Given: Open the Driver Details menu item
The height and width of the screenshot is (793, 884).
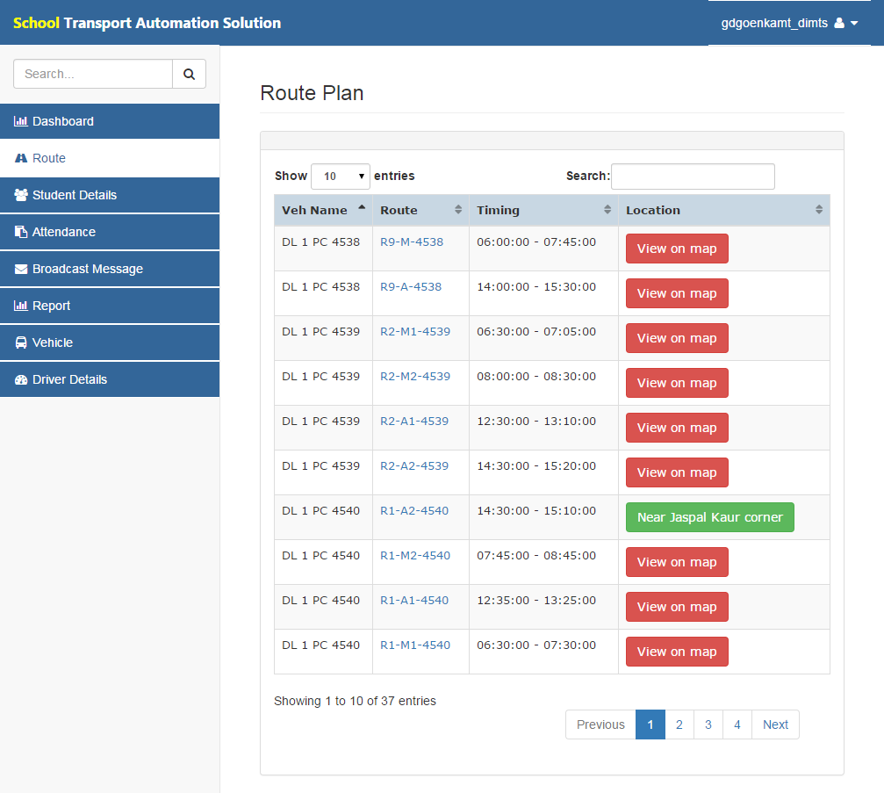Looking at the screenshot, I should (110, 379).
